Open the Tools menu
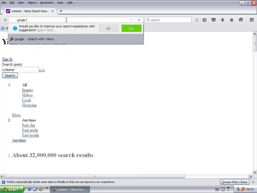The image size is (257, 193). click(60, 3)
